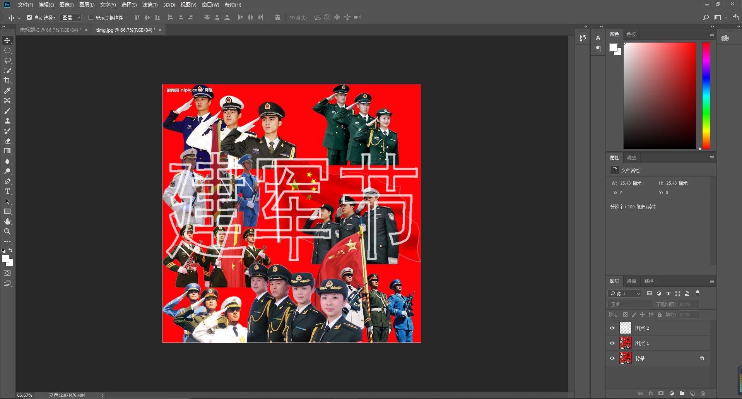
Task: Switch to the 通道 tab
Action: point(631,281)
